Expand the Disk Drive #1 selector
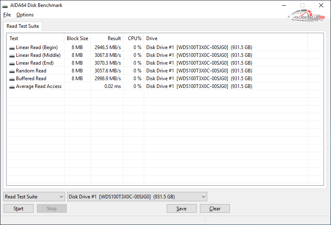 pyautogui.click(x=137, y=197)
